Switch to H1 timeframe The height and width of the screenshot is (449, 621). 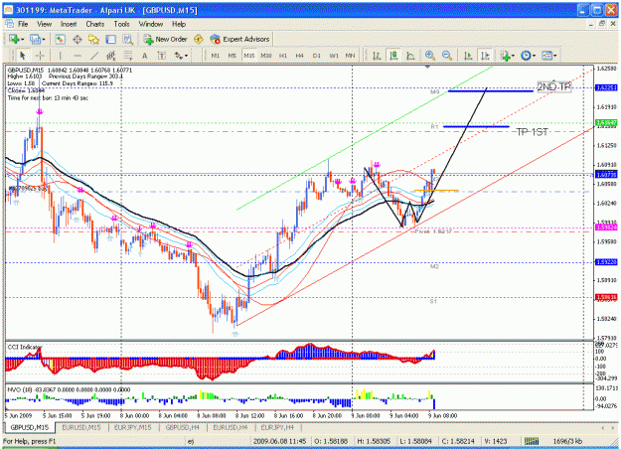[x=283, y=56]
